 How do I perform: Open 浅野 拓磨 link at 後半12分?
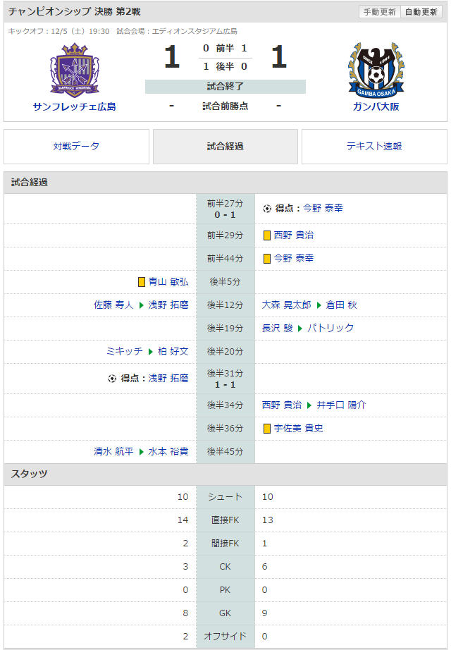(168, 305)
